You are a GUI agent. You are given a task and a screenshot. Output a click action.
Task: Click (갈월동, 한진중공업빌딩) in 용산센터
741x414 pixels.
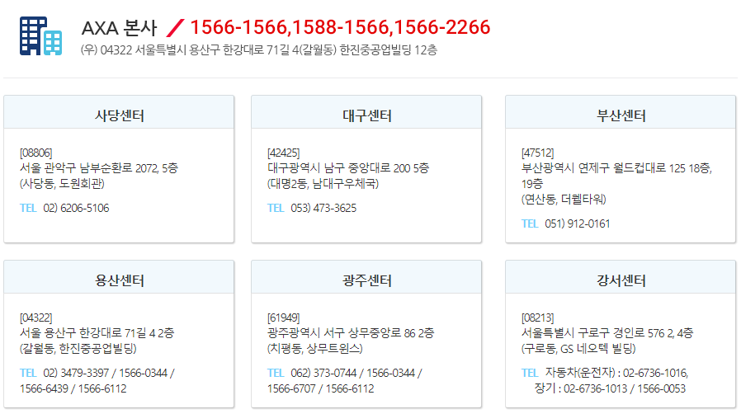pos(78,348)
